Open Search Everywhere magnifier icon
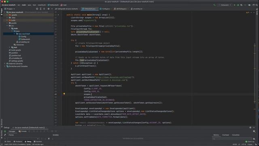Screen dimensions: 259x146 coord(257,5)
